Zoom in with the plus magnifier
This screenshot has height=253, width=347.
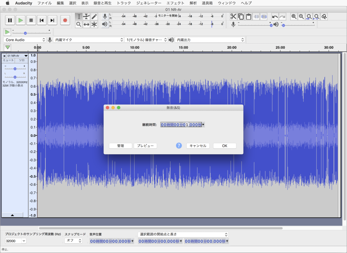pos(294,17)
